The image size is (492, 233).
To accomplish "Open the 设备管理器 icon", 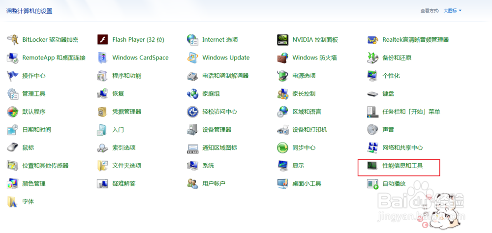I will click(x=192, y=129).
